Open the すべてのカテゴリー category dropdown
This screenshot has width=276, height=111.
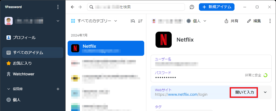94,21
